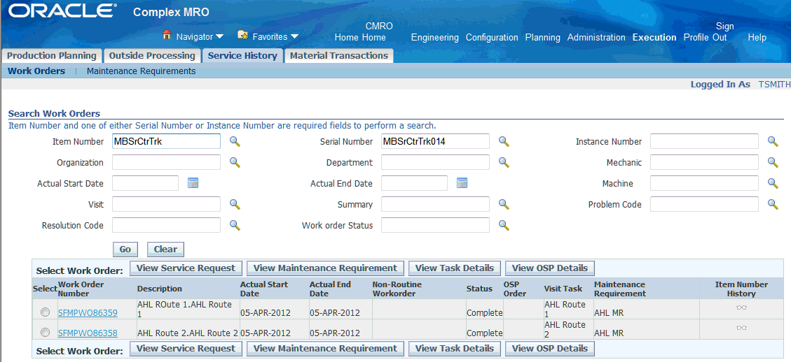The height and width of the screenshot is (362, 791).
Task: Open the Profile link
Action: click(696, 37)
